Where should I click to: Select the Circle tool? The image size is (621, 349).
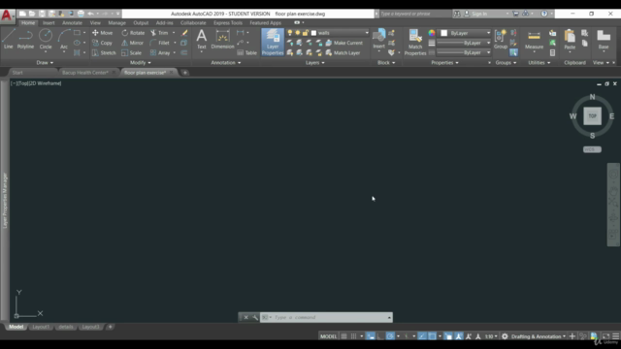click(x=46, y=39)
